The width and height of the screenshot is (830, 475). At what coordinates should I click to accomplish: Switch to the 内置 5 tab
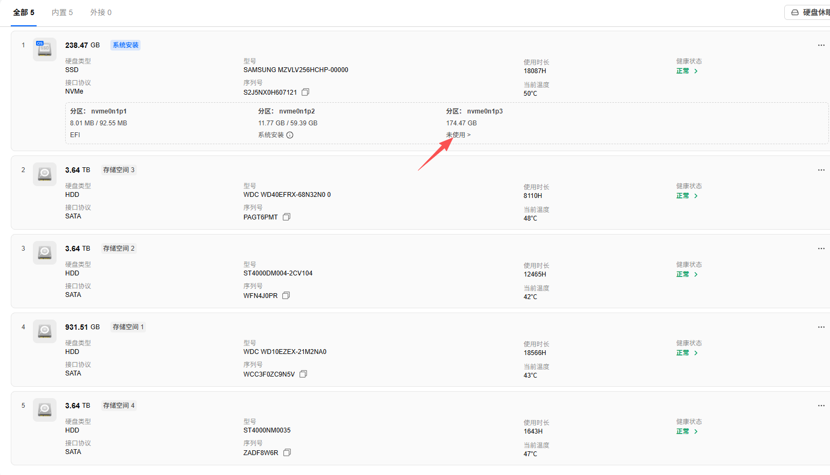click(62, 12)
